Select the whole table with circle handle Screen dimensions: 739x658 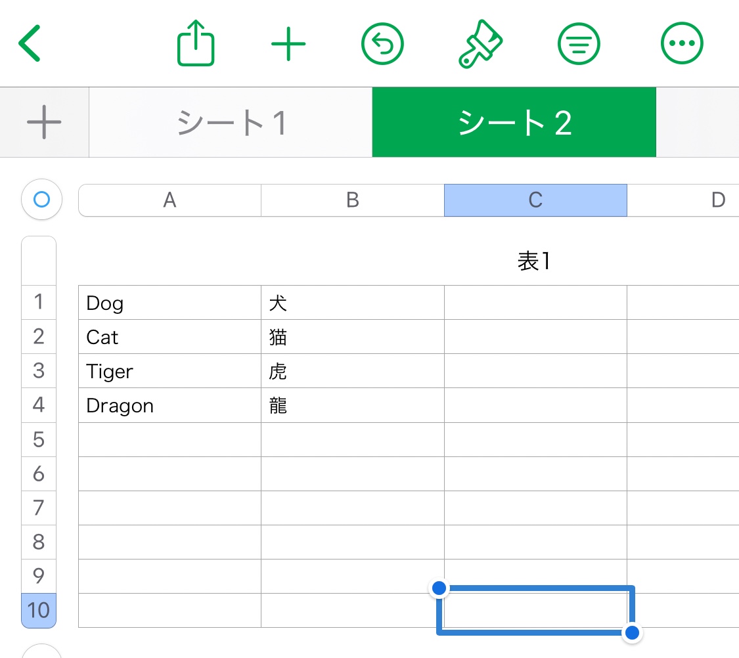pyautogui.click(x=41, y=199)
